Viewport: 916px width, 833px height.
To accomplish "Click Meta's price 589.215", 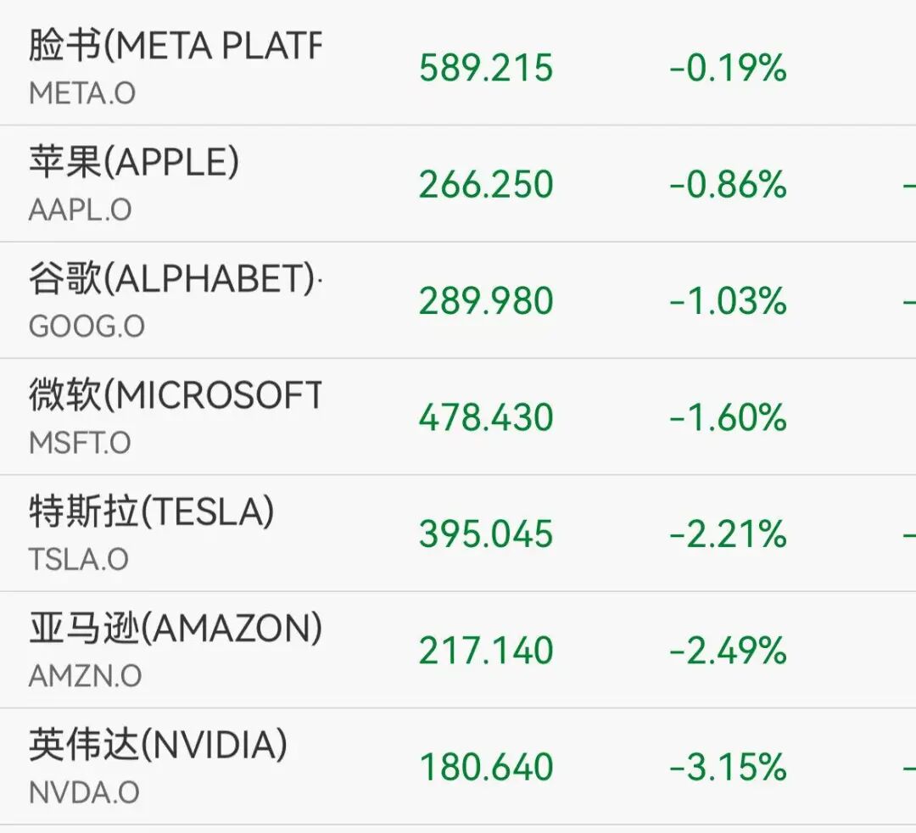I will [486, 68].
